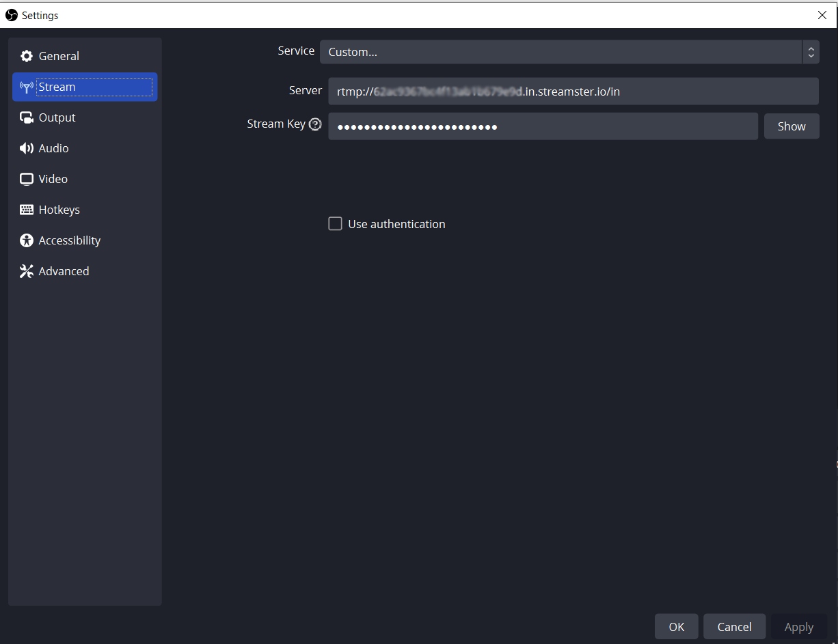Click the OBS logo in the title bar
The width and height of the screenshot is (838, 644).
(10, 14)
